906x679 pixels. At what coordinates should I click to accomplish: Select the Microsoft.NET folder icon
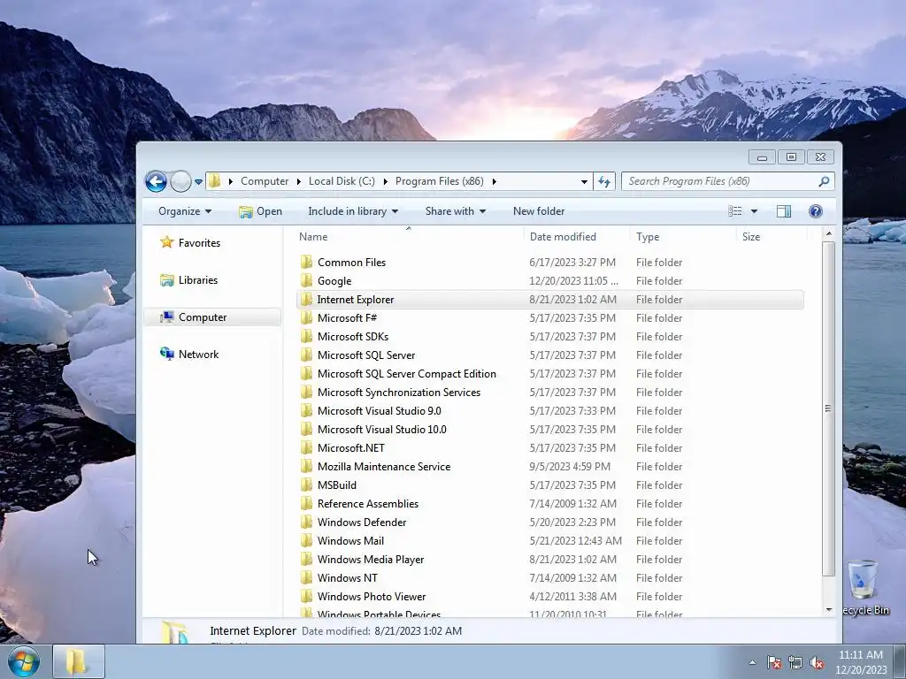coord(306,448)
